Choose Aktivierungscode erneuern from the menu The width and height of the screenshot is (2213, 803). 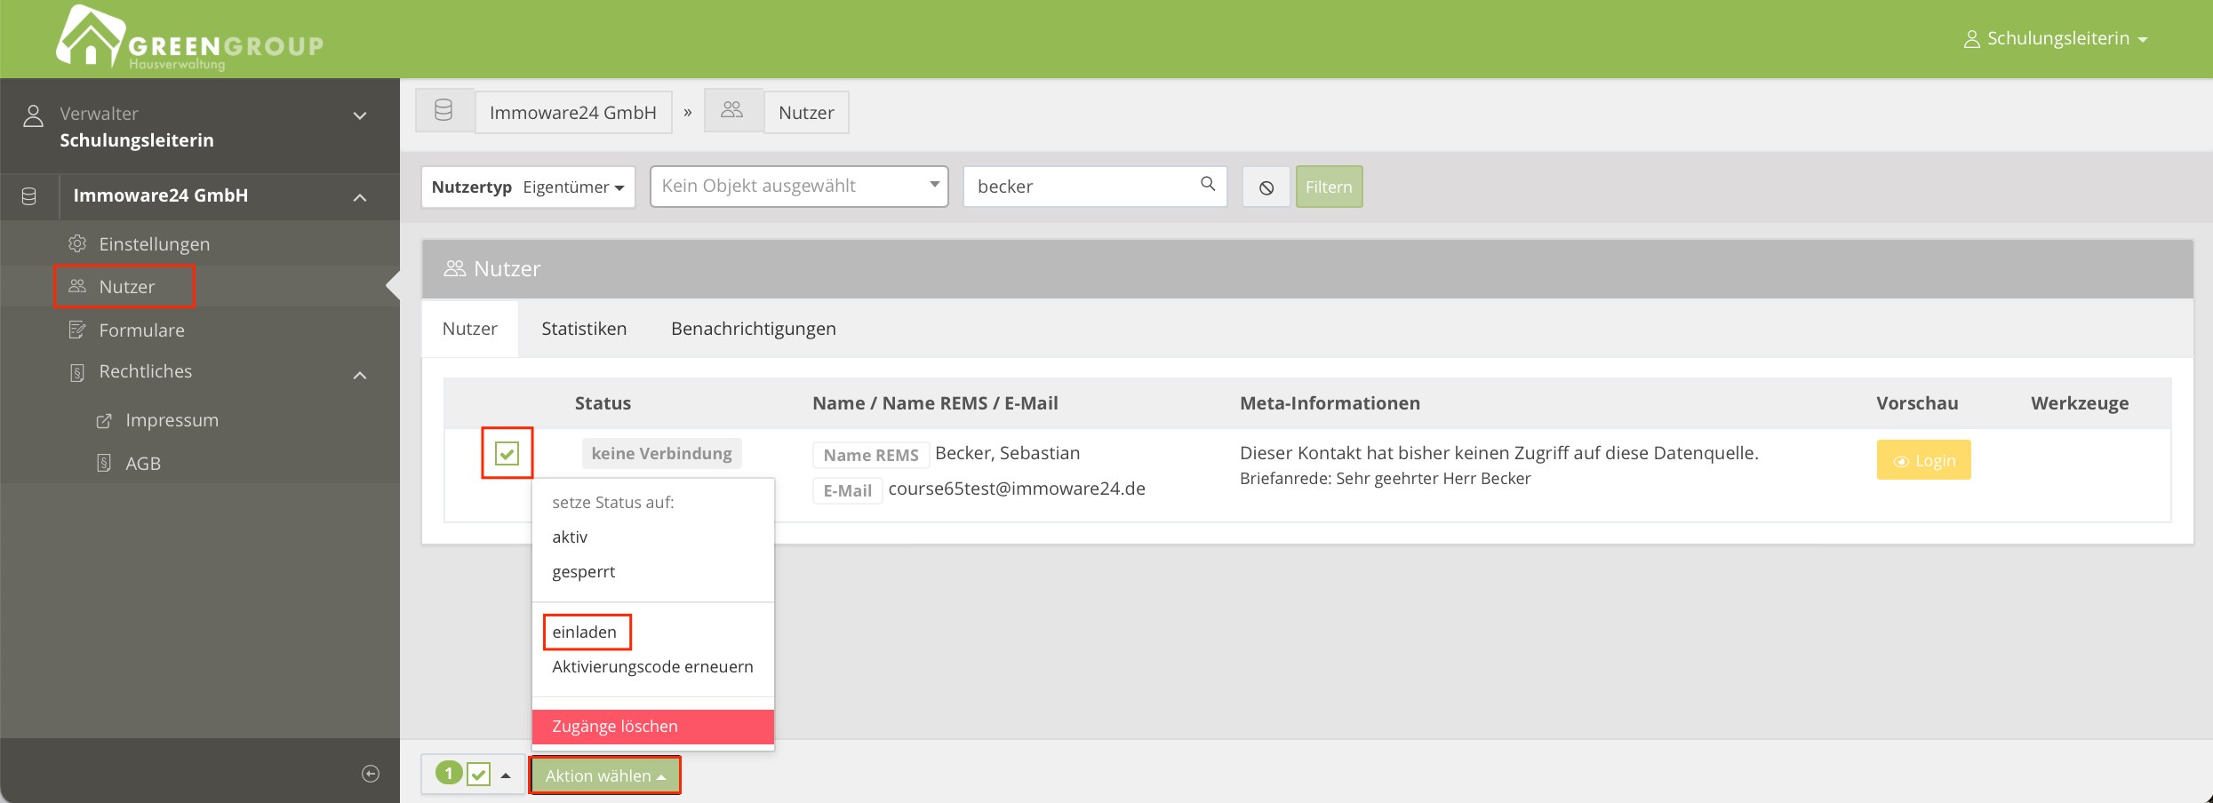click(x=653, y=667)
